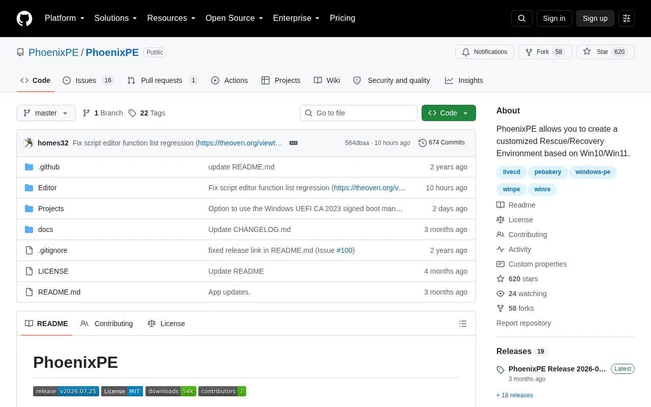Open the Pricing link
This screenshot has width=651, height=407.
pyautogui.click(x=342, y=18)
